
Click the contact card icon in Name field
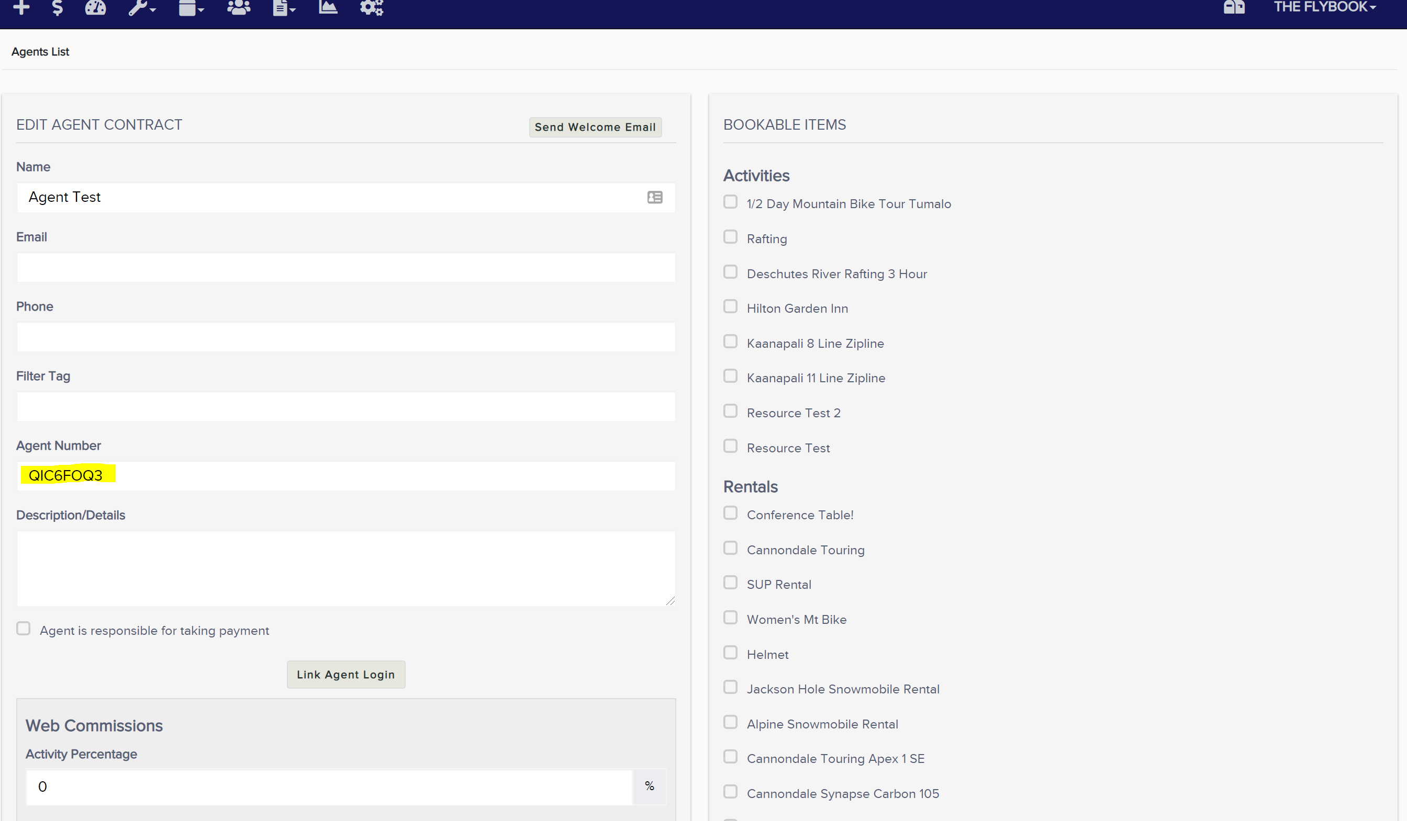[x=654, y=198]
